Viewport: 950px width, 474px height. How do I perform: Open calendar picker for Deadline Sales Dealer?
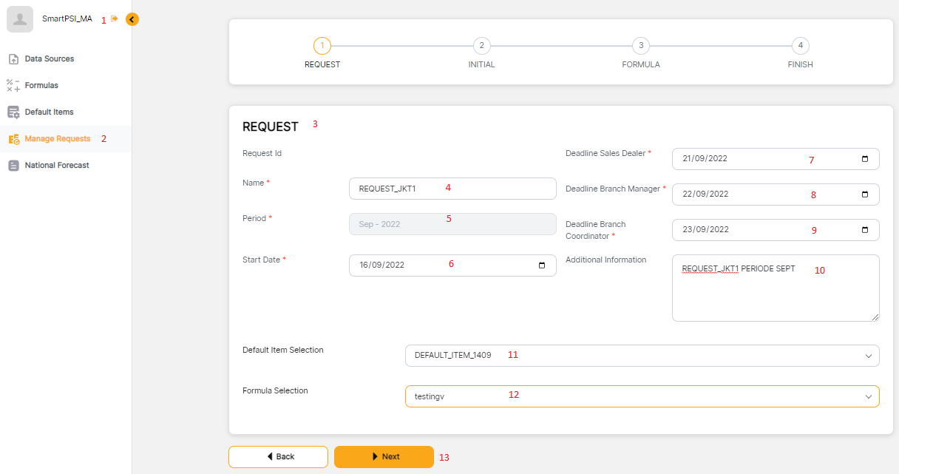point(864,159)
